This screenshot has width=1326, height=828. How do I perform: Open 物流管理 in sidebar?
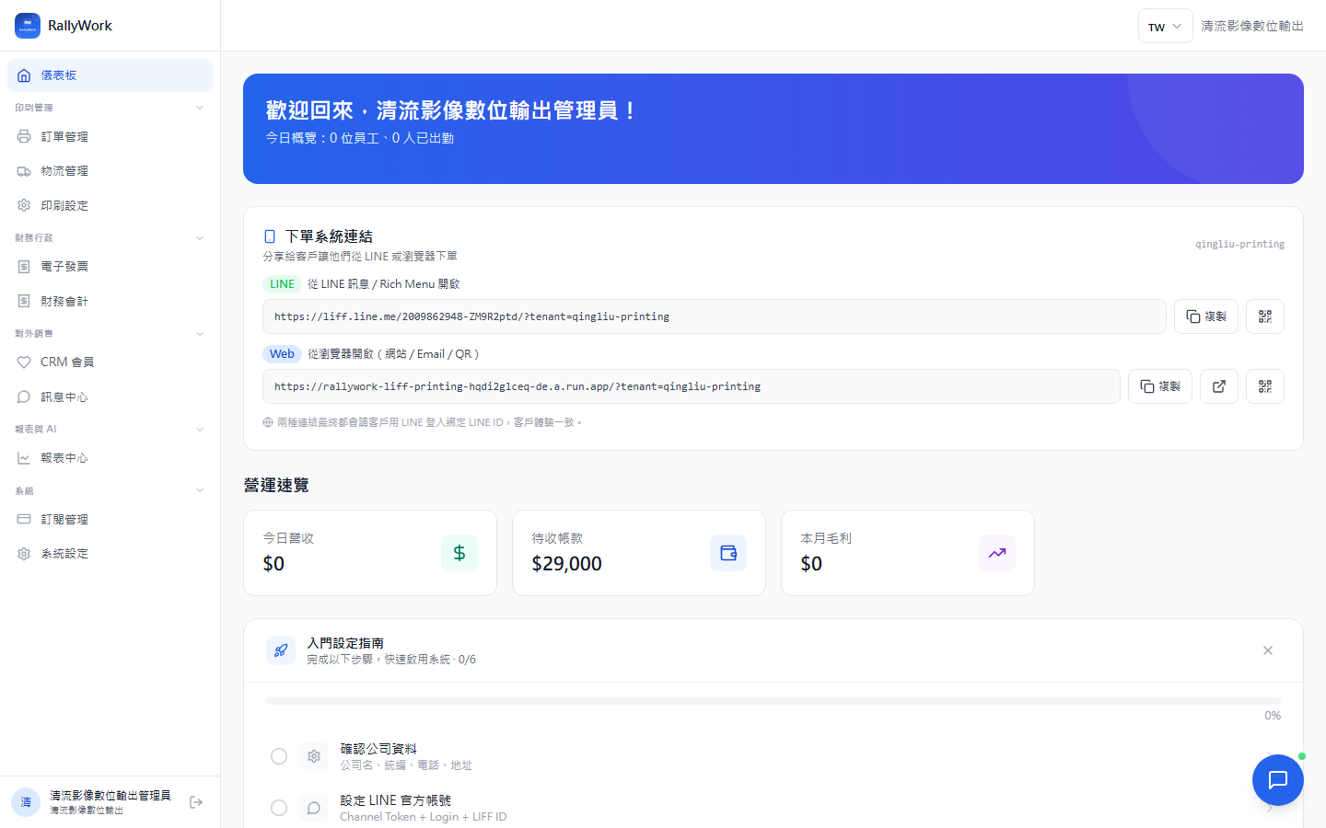pyautogui.click(x=110, y=171)
